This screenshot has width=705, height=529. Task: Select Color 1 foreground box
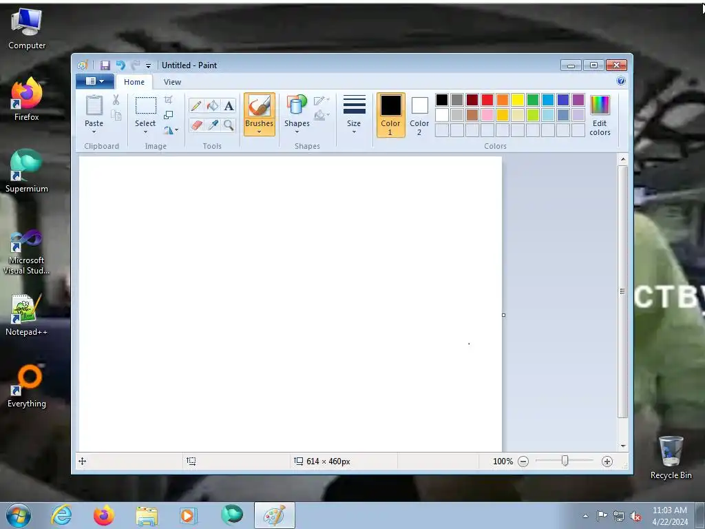point(390,115)
